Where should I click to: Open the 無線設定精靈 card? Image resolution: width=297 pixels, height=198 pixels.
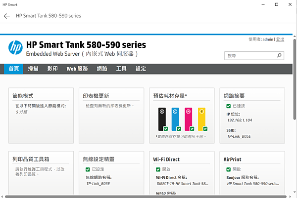pos(111,173)
